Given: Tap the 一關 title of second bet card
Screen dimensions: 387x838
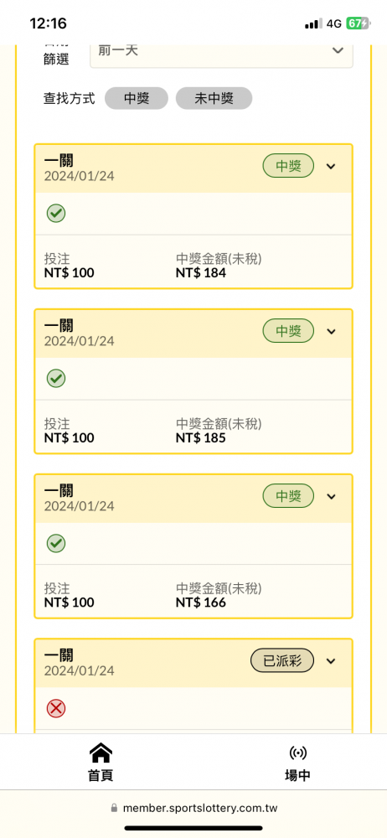Looking at the screenshot, I should click(x=59, y=325).
